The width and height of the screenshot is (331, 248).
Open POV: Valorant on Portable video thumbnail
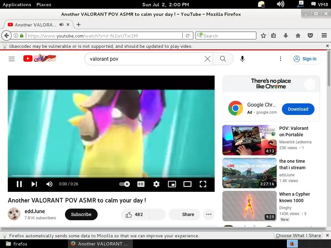pyautogui.click(x=250, y=140)
